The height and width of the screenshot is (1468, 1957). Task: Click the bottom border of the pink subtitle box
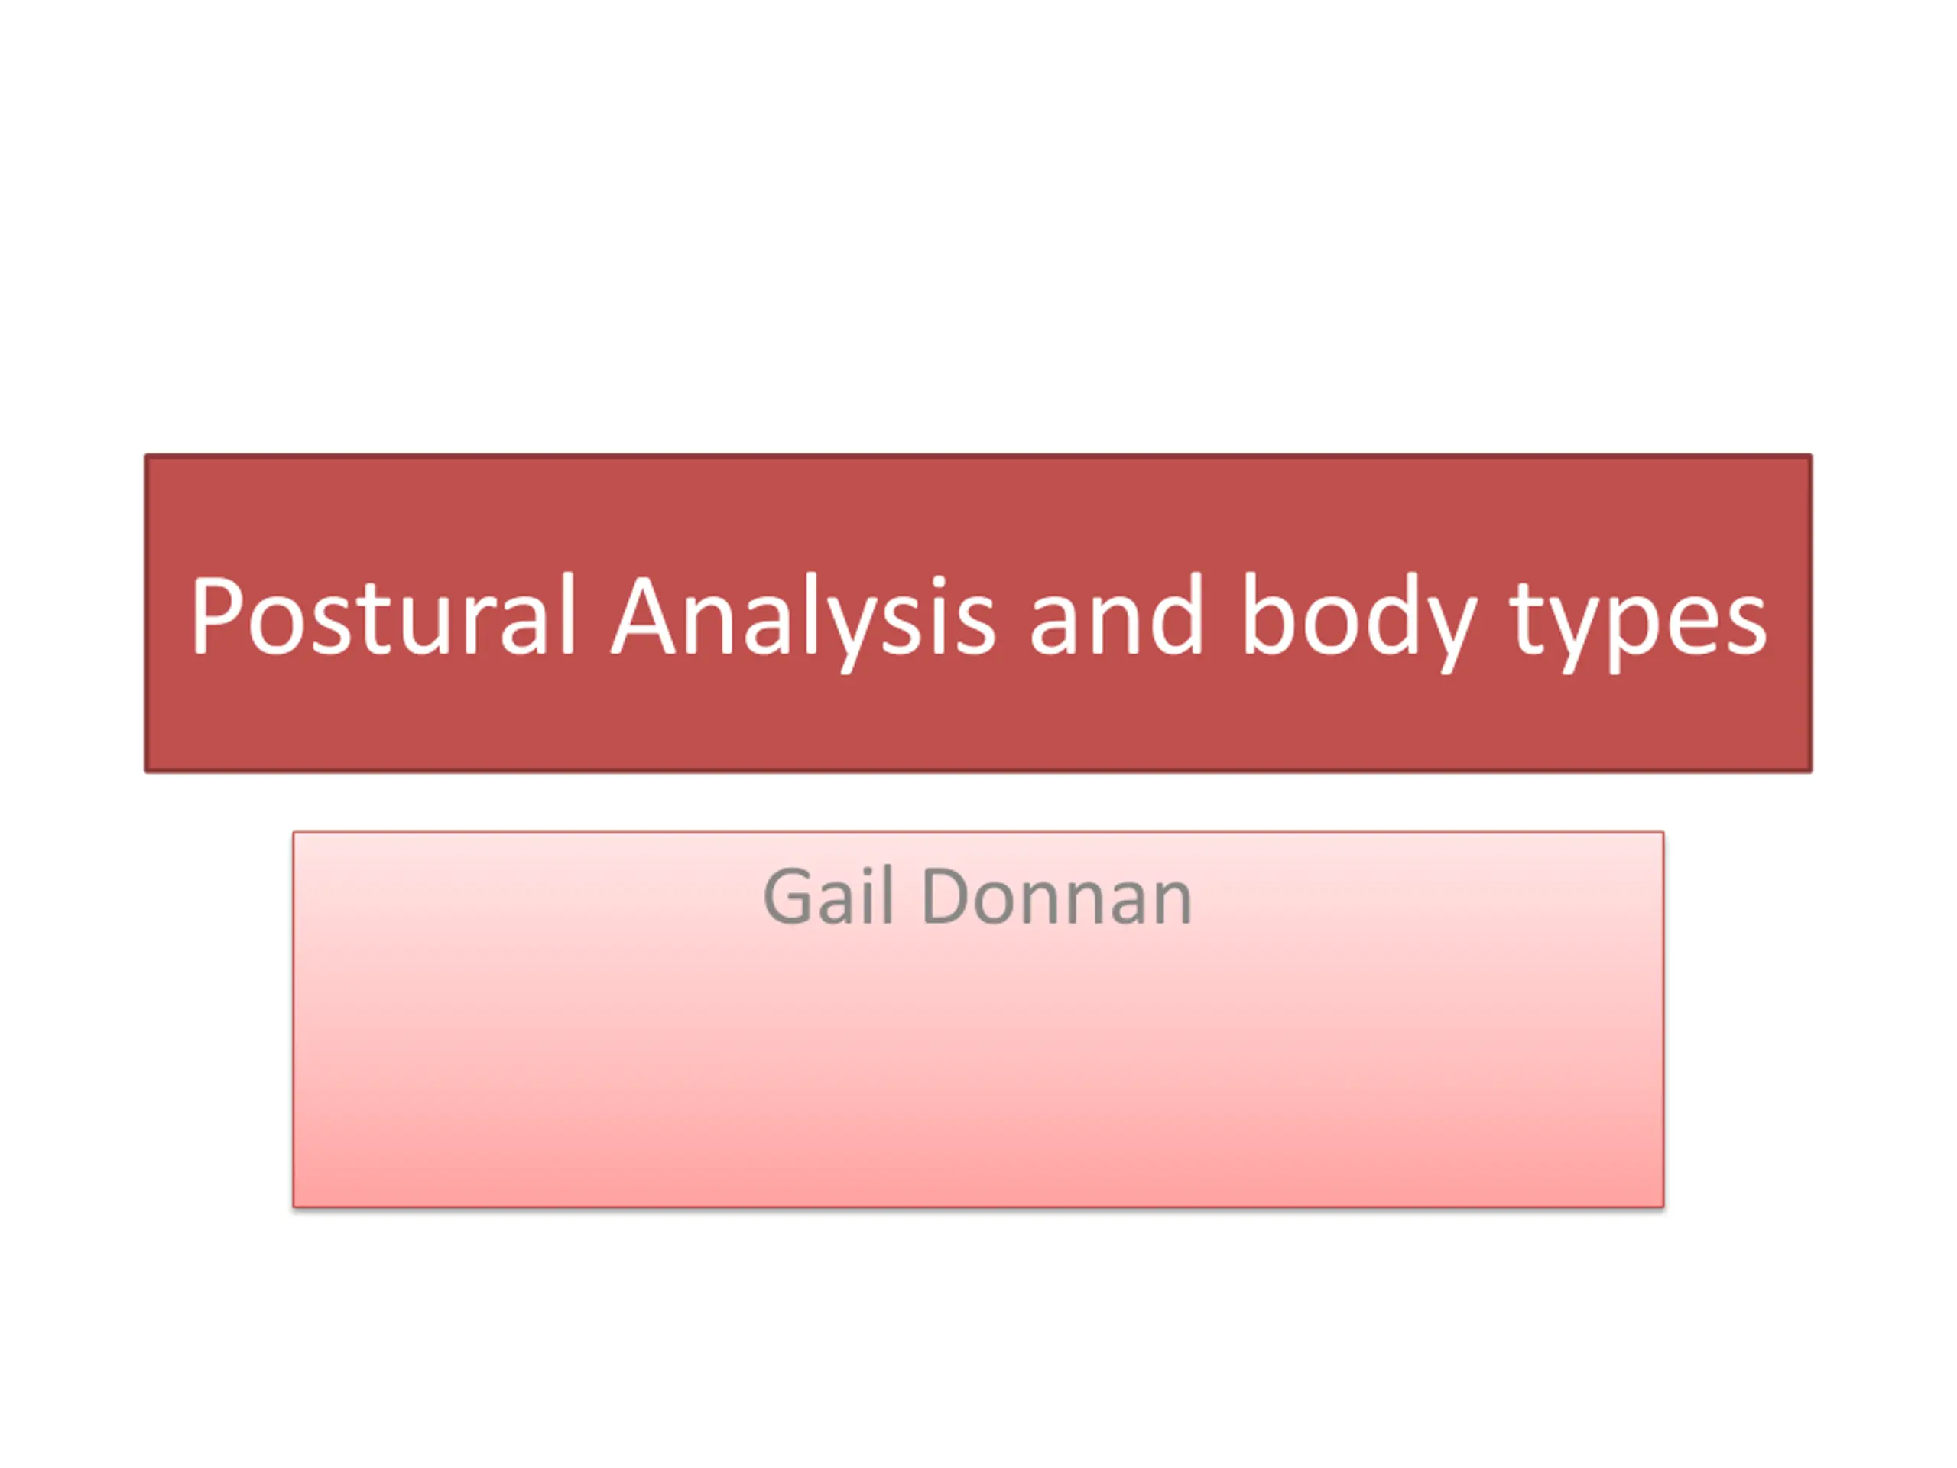[978, 1206]
